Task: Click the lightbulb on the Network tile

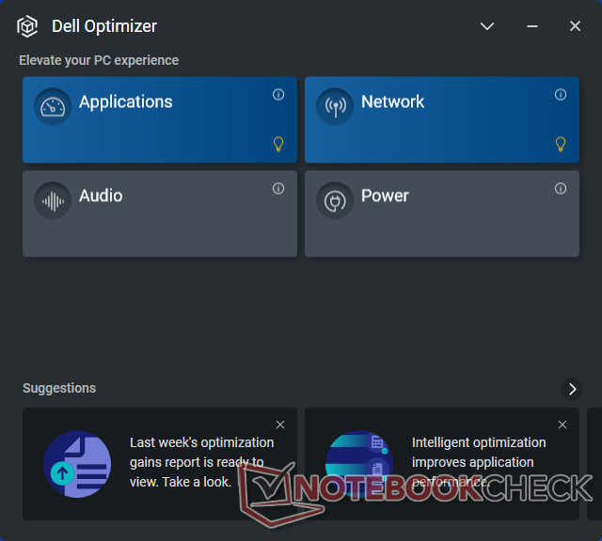Action: pyautogui.click(x=561, y=144)
